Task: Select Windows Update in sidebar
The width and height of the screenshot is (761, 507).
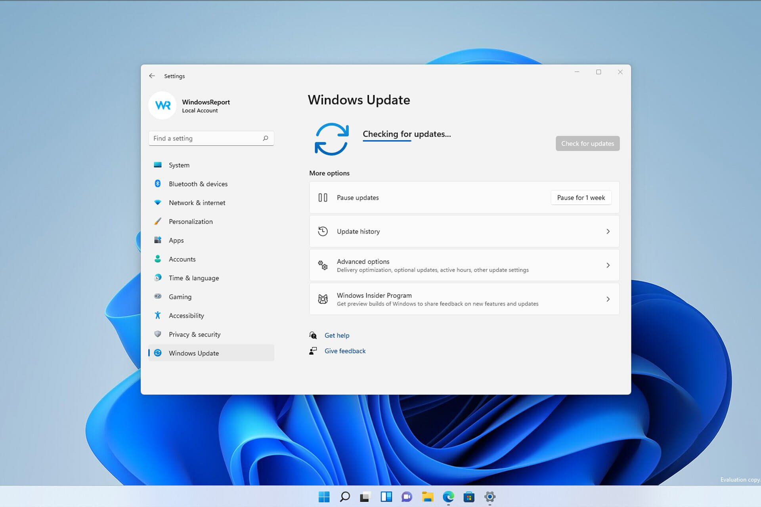Action: [211, 353]
